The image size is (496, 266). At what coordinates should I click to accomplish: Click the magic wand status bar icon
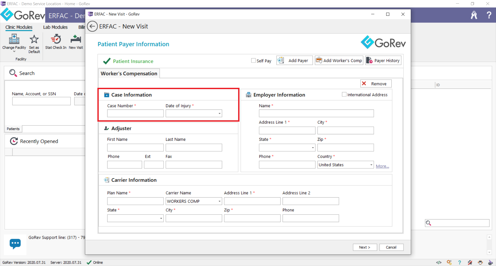(470, 262)
